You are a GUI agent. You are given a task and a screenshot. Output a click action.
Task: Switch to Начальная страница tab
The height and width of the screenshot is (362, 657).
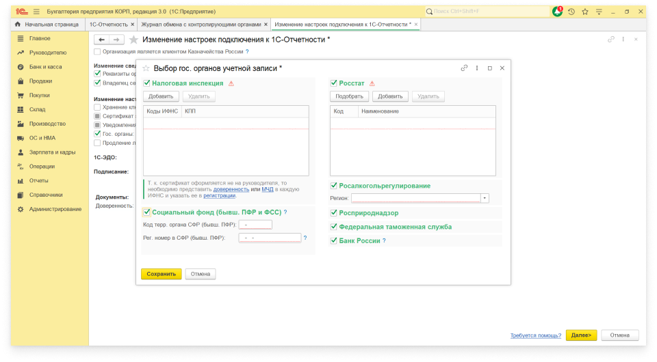point(47,25)
